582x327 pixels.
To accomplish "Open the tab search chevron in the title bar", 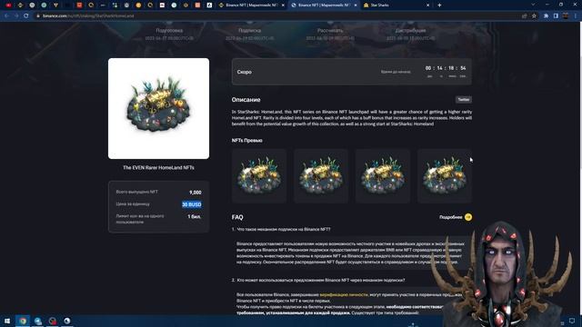I will [x=533, y=5].
